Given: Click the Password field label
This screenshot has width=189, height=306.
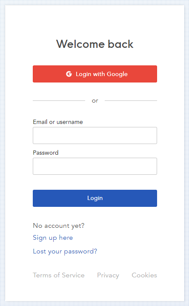Looking at the screenshot, I should click(x=46, y=153).
